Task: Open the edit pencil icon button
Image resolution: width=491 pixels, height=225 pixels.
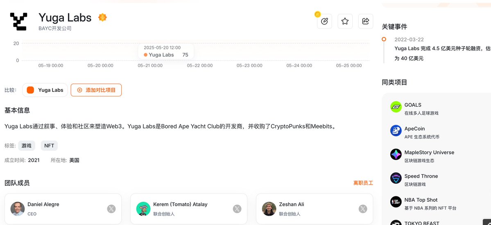Action: click(324, 21)
